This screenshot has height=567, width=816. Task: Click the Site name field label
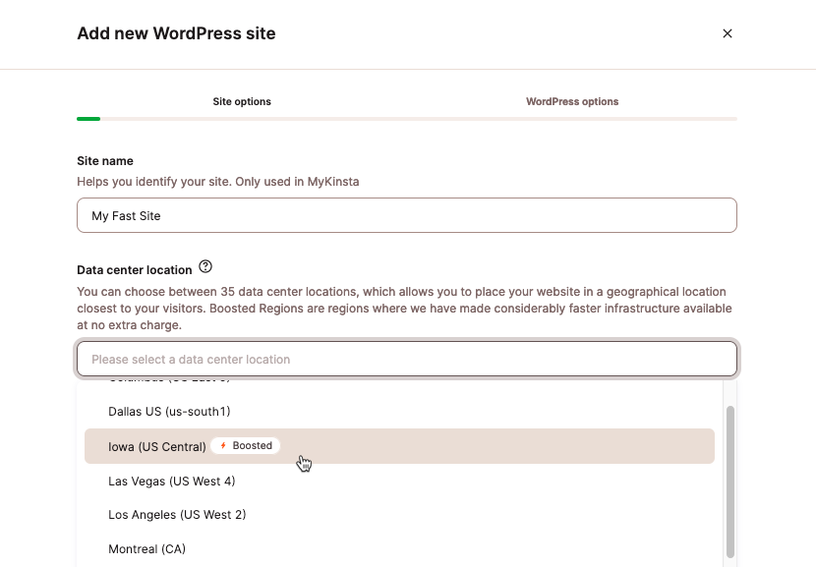point(105,161)
